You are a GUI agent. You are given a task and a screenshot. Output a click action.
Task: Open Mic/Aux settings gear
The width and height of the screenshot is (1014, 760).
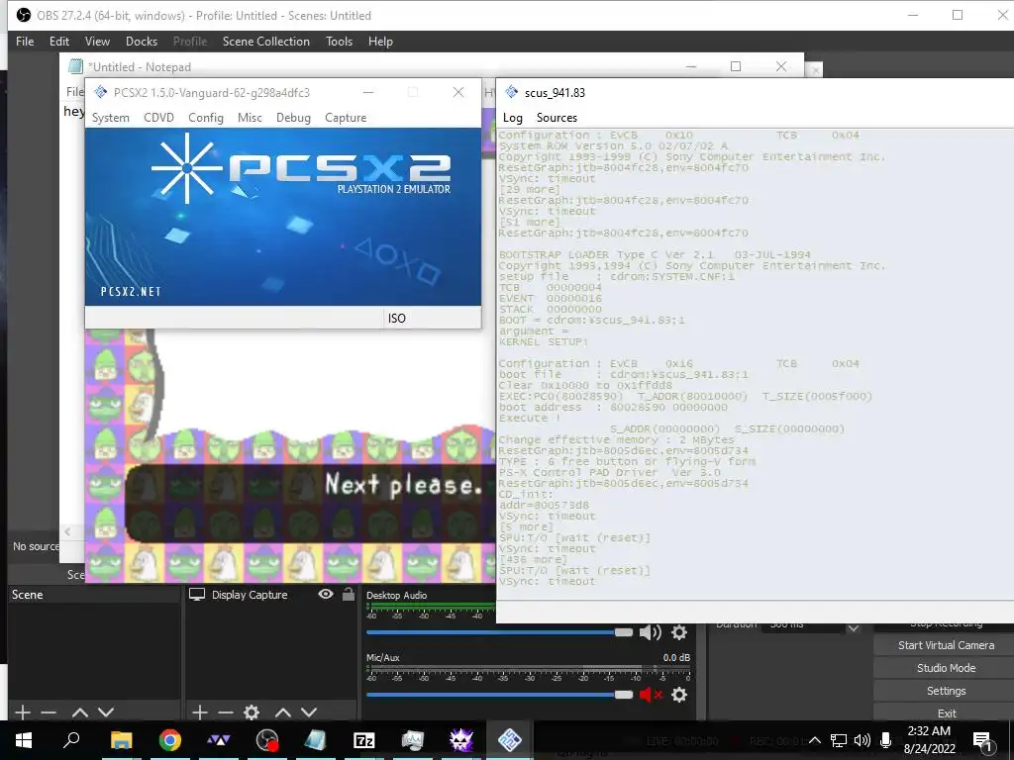click(x=679, y=695)
